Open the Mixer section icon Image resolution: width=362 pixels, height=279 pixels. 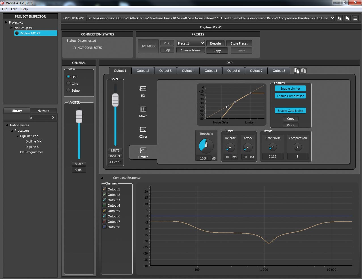pyautogui.click(x=143, y=109)
